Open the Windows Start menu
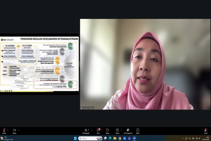This screenshot has width=211, height=141. [x=75, y=138]
